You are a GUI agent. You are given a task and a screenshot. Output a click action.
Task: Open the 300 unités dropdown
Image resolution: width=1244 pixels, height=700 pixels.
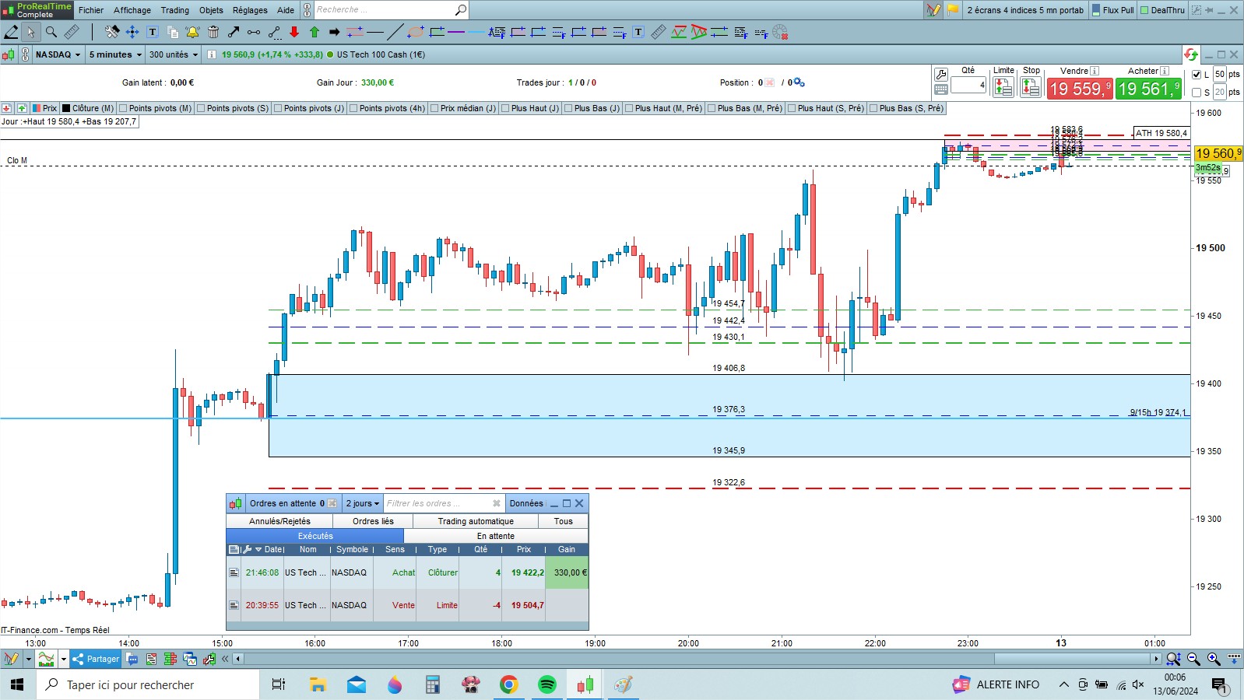174,54
